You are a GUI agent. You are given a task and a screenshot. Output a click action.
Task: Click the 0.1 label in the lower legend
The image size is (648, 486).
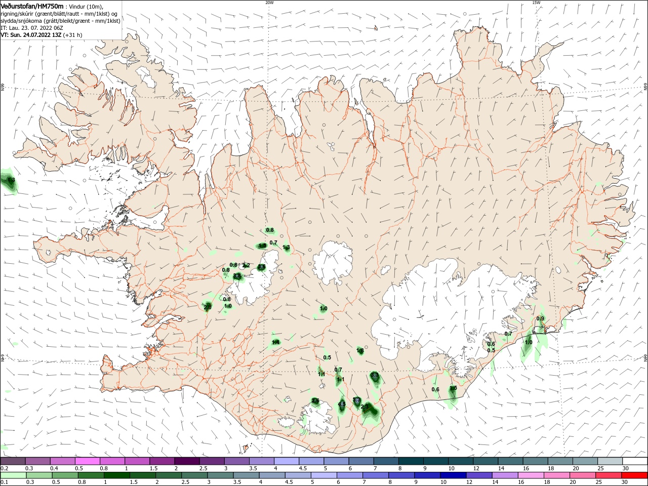tap(5, 482)
